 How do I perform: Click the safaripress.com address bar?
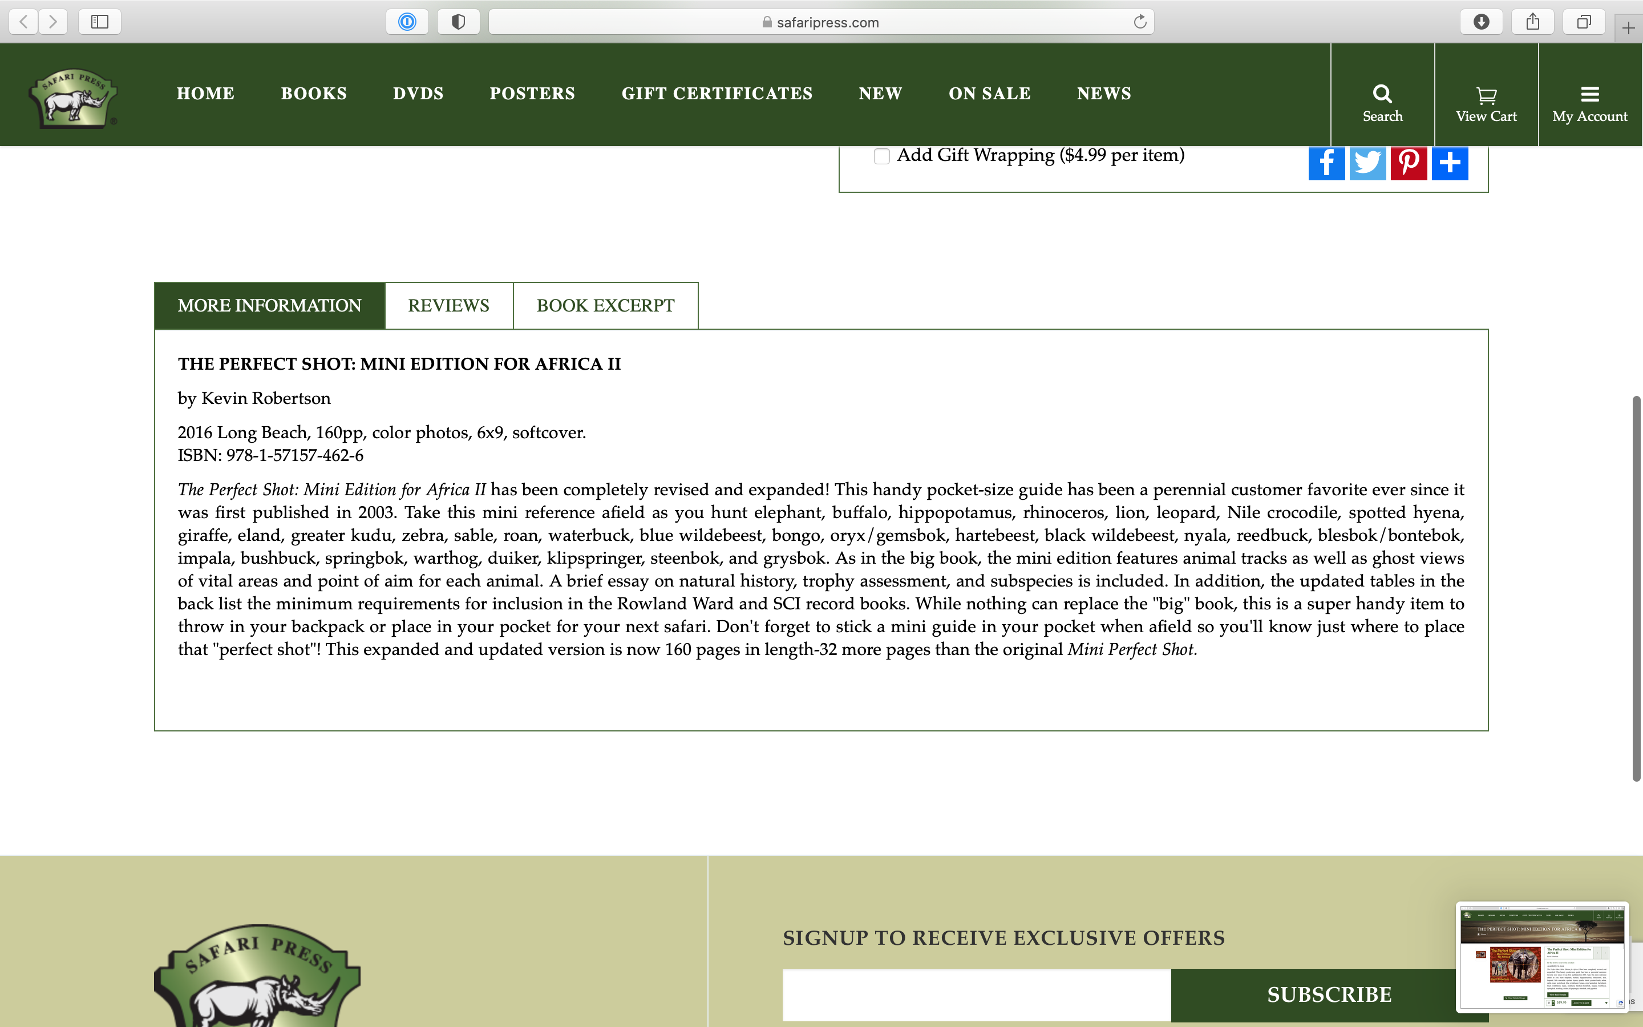(x=821, y=22)
